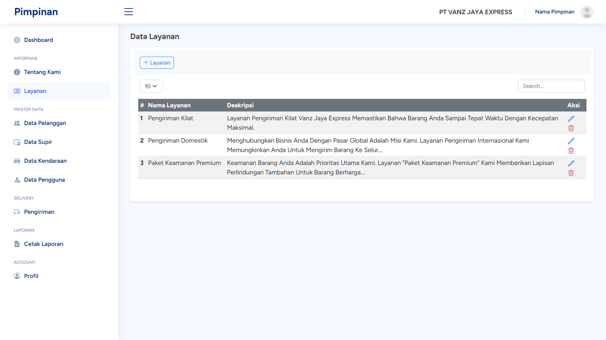Delete the Pengiriman Kilat service row
Image resolution: width=606 pixels, height=340 pixels.
point(571,128)
